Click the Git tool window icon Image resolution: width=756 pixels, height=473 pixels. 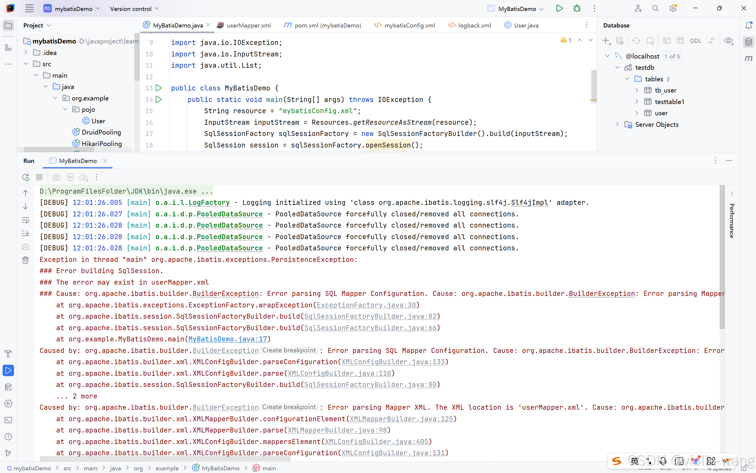tap(9, 453)
